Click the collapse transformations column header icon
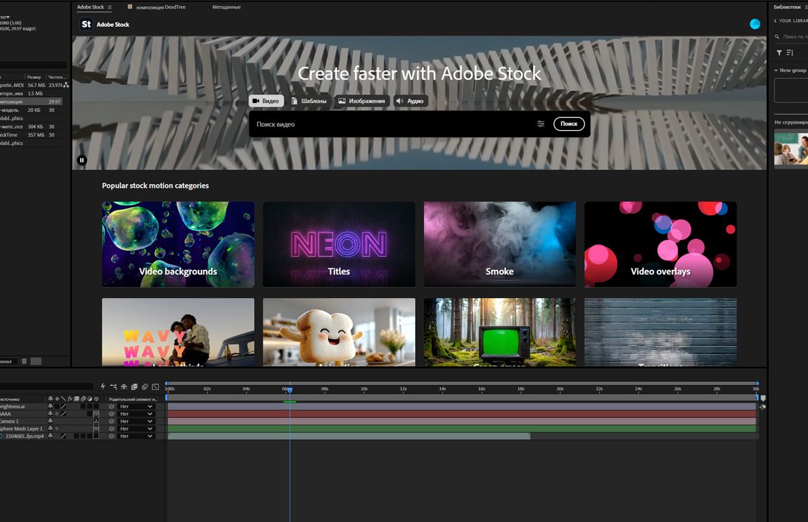The height and width of the screenshot is (522, 808). [x=57, y=399]
